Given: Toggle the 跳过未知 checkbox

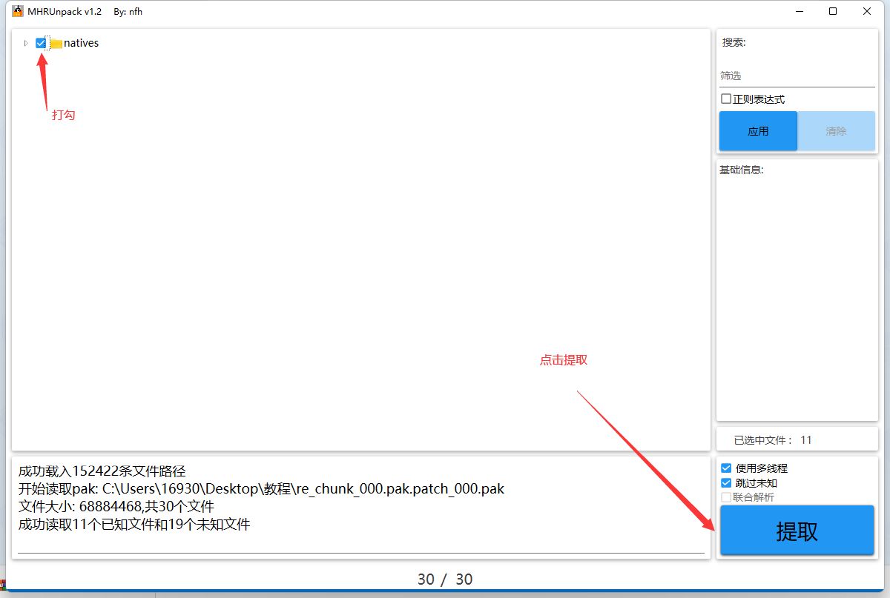Looking at the screenshot, I should [726, 483].
